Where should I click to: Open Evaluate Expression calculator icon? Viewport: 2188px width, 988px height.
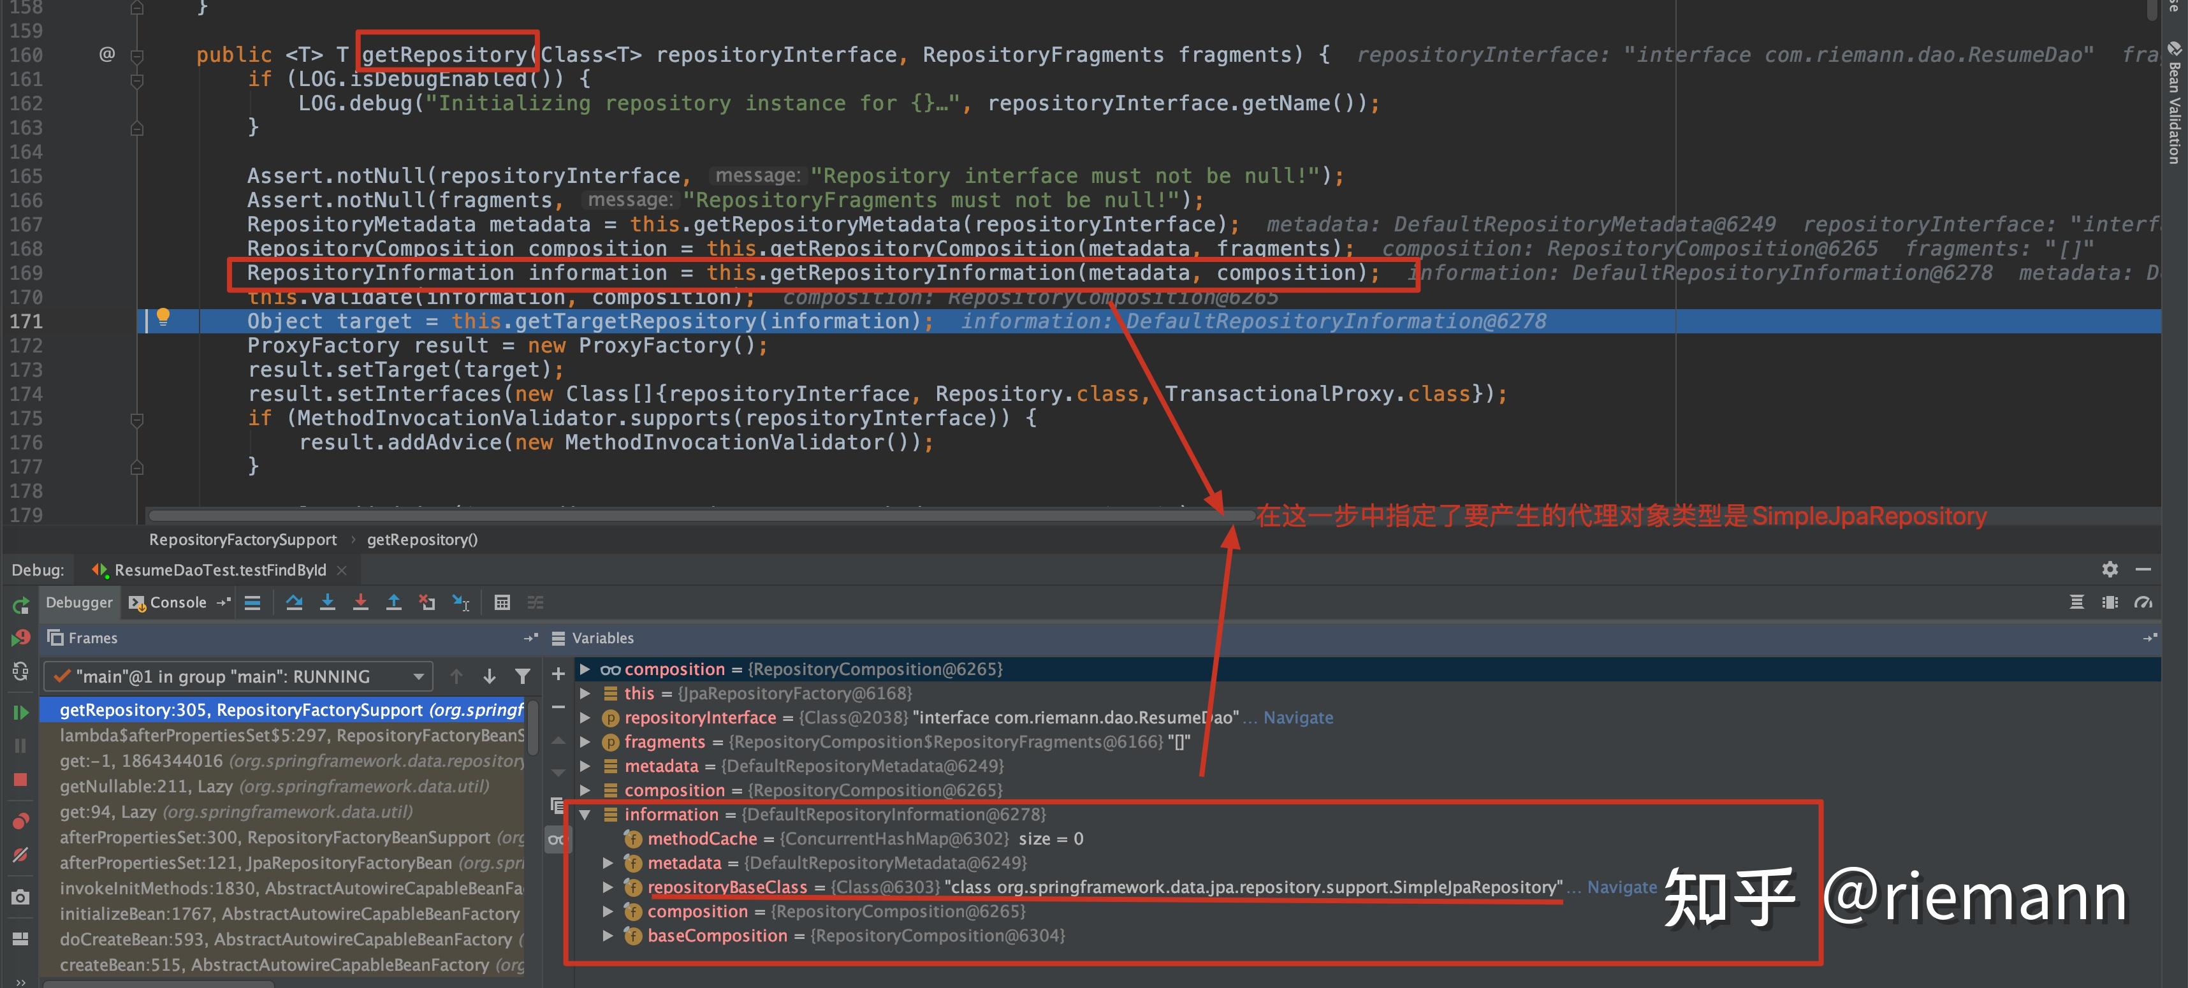[x=502, y=602]
